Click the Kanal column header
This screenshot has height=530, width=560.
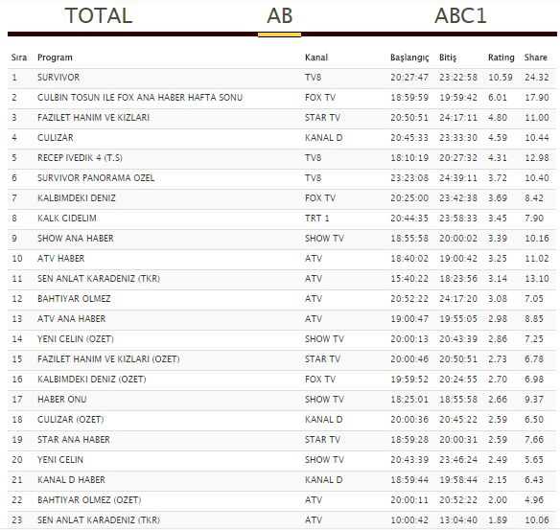pos(316,58)
